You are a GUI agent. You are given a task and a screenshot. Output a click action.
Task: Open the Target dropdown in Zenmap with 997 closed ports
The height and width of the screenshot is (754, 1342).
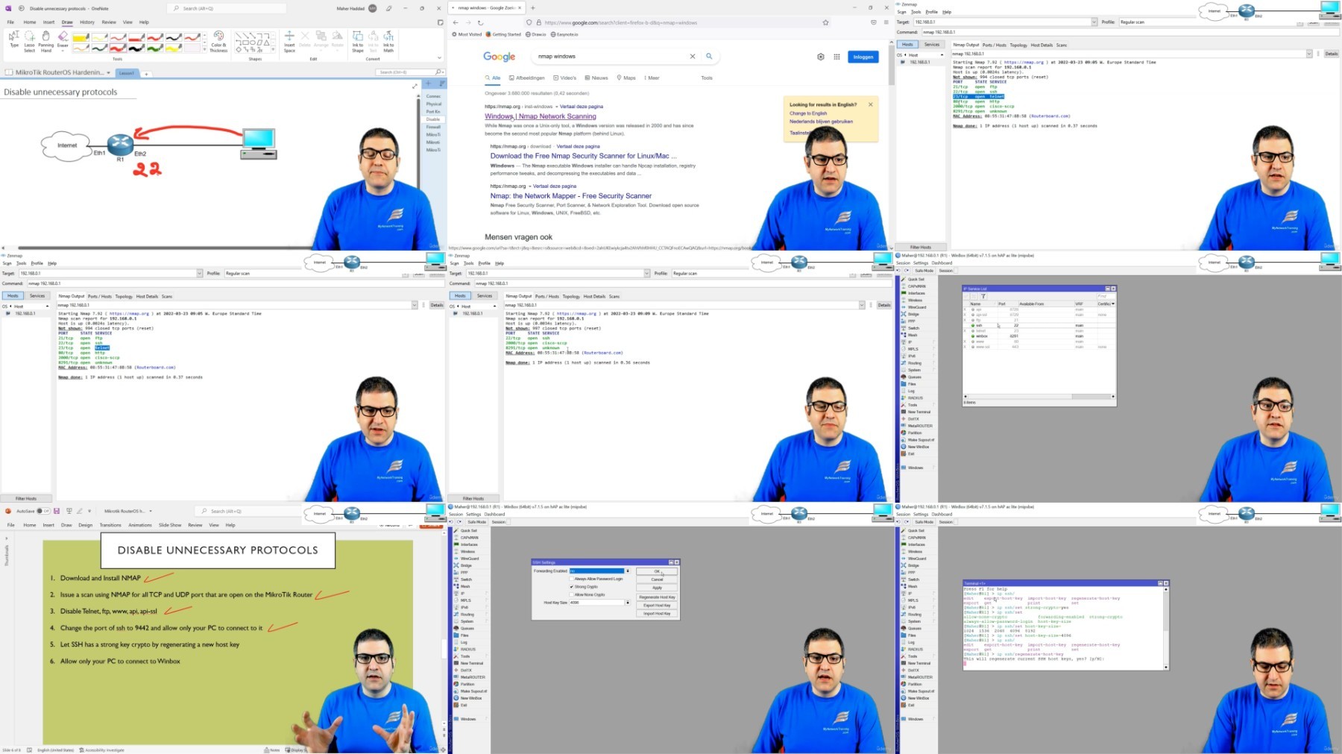[x=646, y=274]
